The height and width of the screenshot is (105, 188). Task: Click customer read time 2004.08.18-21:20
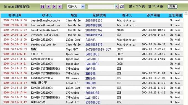pos(153,78)
